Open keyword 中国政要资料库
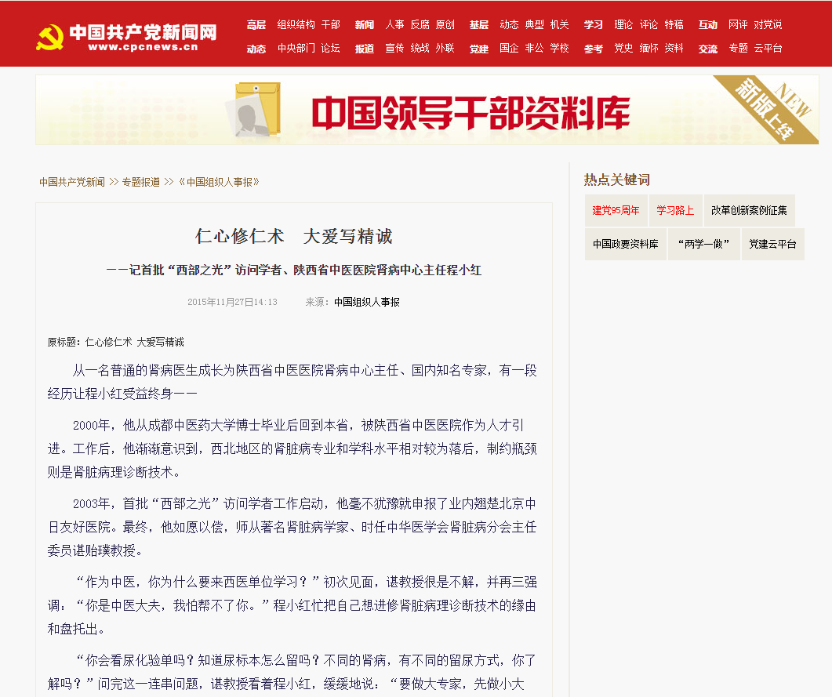 (626, 244)
